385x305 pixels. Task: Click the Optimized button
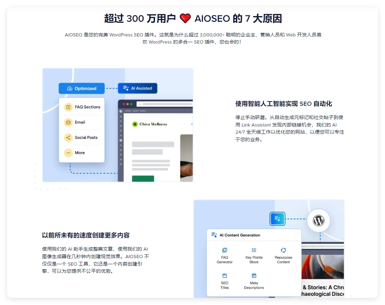[x=81, y=88]
